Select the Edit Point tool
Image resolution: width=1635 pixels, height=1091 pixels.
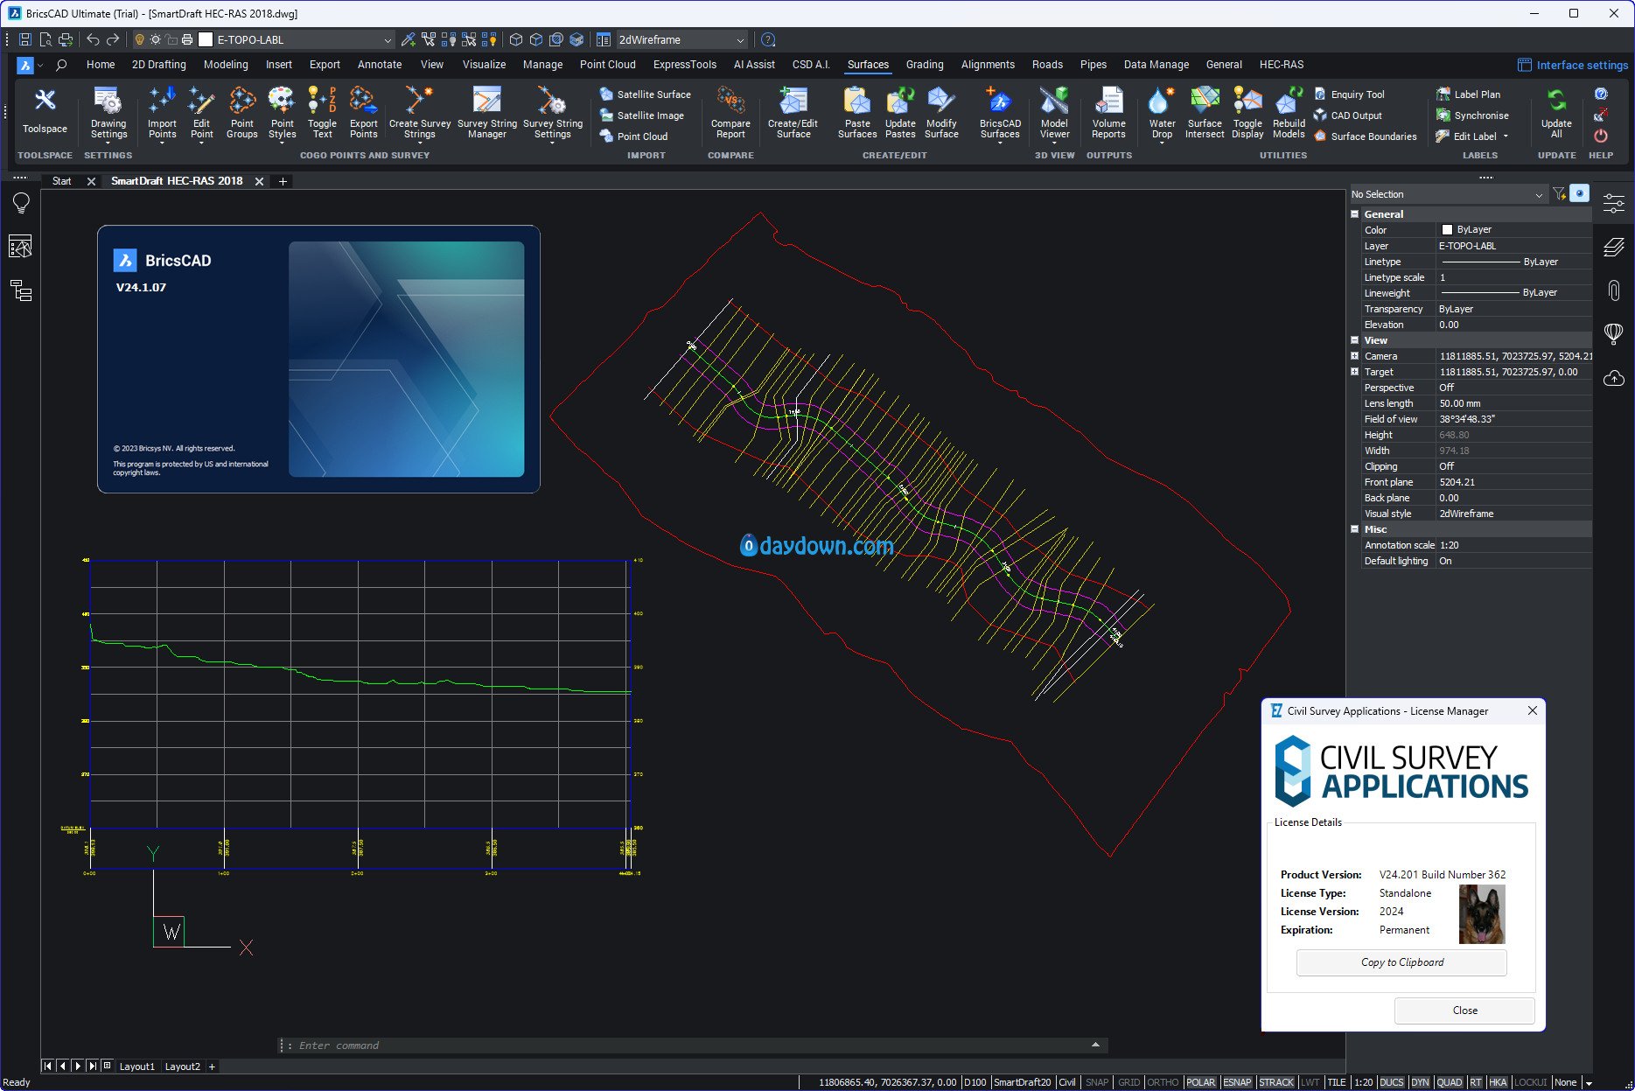click(201, 113)
